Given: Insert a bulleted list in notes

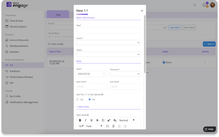Looking at the screenshot, I should [108, 126].
